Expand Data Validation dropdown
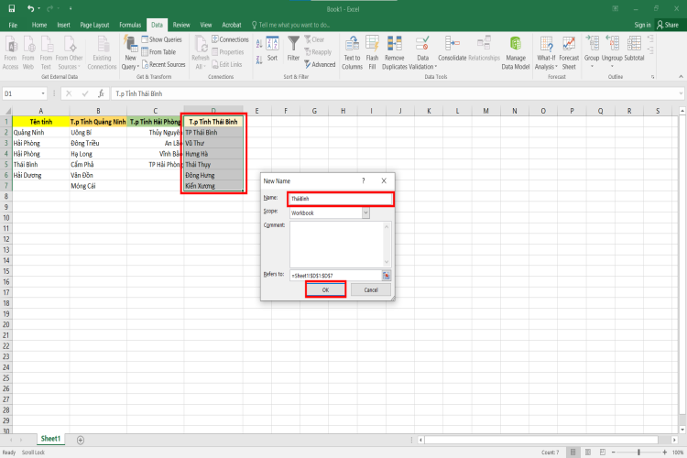This screenshot has height=458, width=687. click(x=424, y=67)
